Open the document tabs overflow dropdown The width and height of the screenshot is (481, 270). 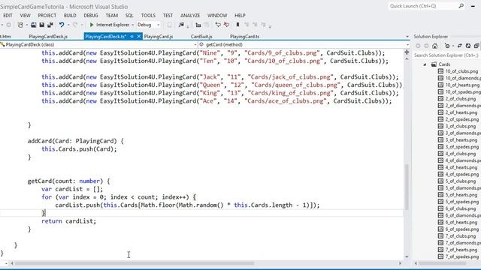click(407, 37)
